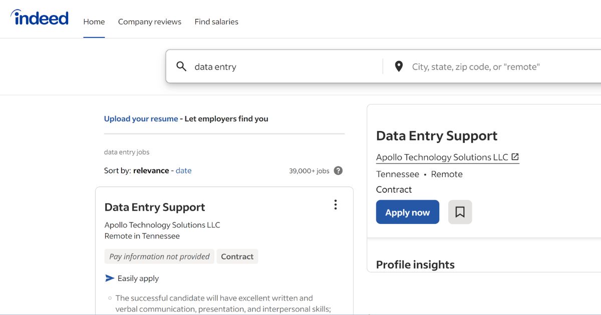Click the city, state, or zip code field
This screenshot has width=601, height=315.
click(476, 66)
